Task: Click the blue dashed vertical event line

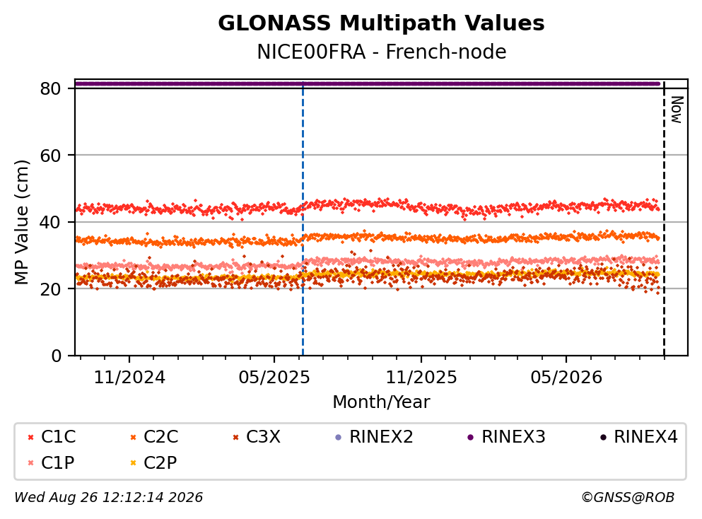Action: pos(303,219)
